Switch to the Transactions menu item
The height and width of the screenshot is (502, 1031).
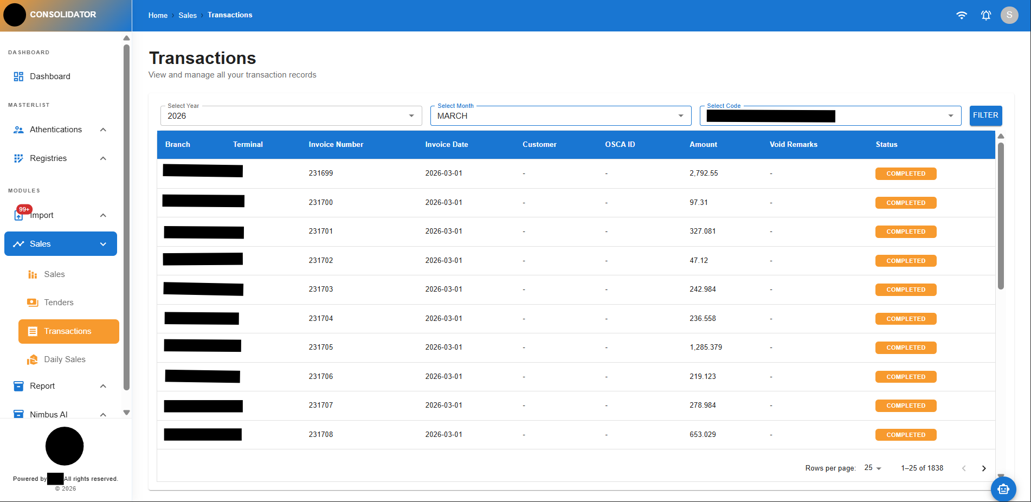click(68, 331)
